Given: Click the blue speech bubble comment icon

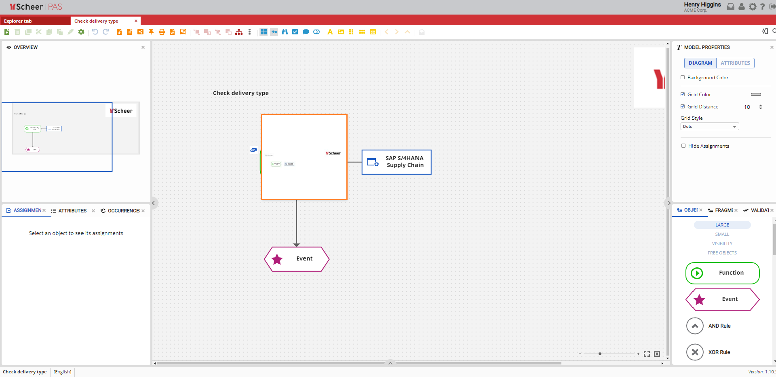Looking at the screenshot, I should 306,32.
